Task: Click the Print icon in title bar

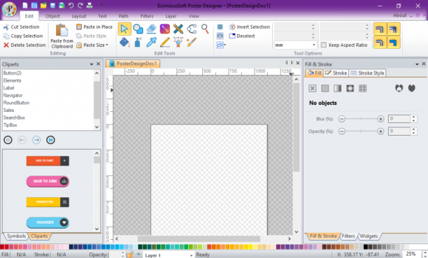Action: 90,6
